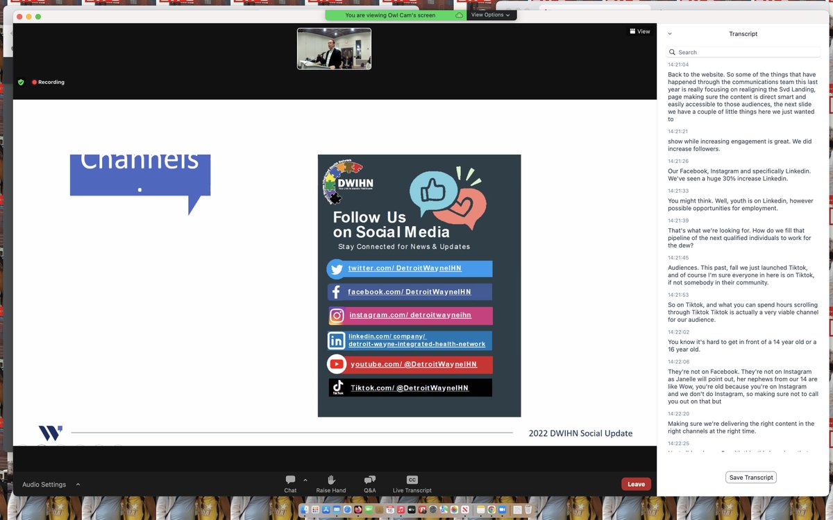Open the View layout menu
Image resolution: width=833 pixels, height=520 pixels.
point(640,31)
